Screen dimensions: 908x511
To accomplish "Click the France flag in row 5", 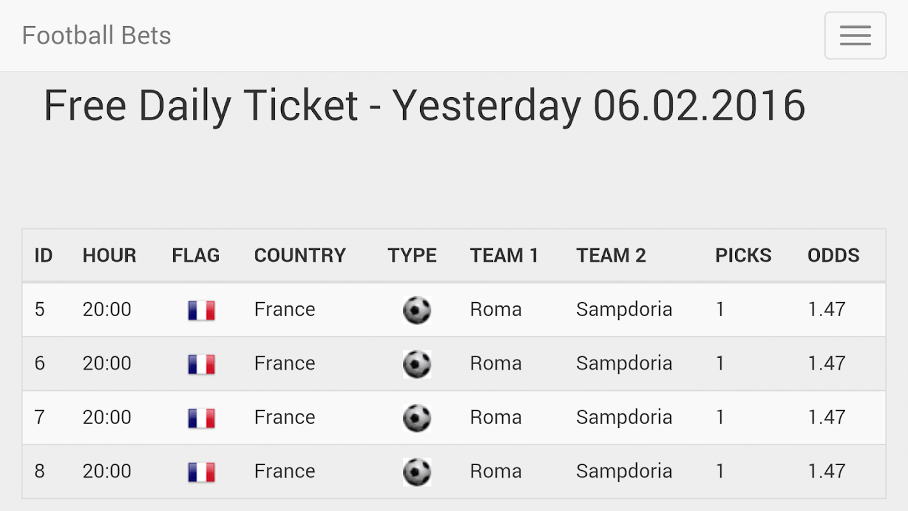I will click(x=201, y=310).
